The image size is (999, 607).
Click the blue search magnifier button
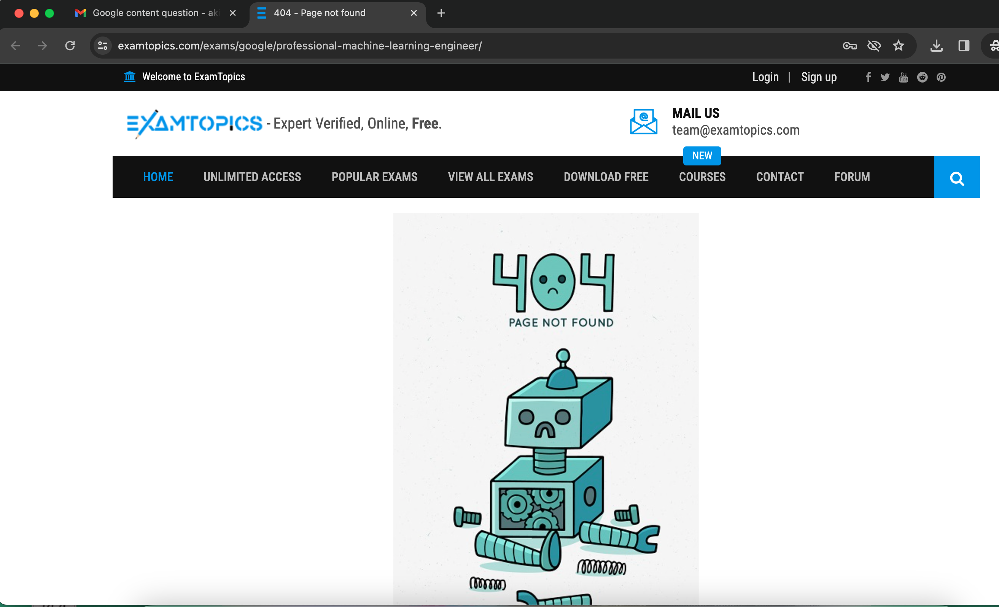point(956,177)
